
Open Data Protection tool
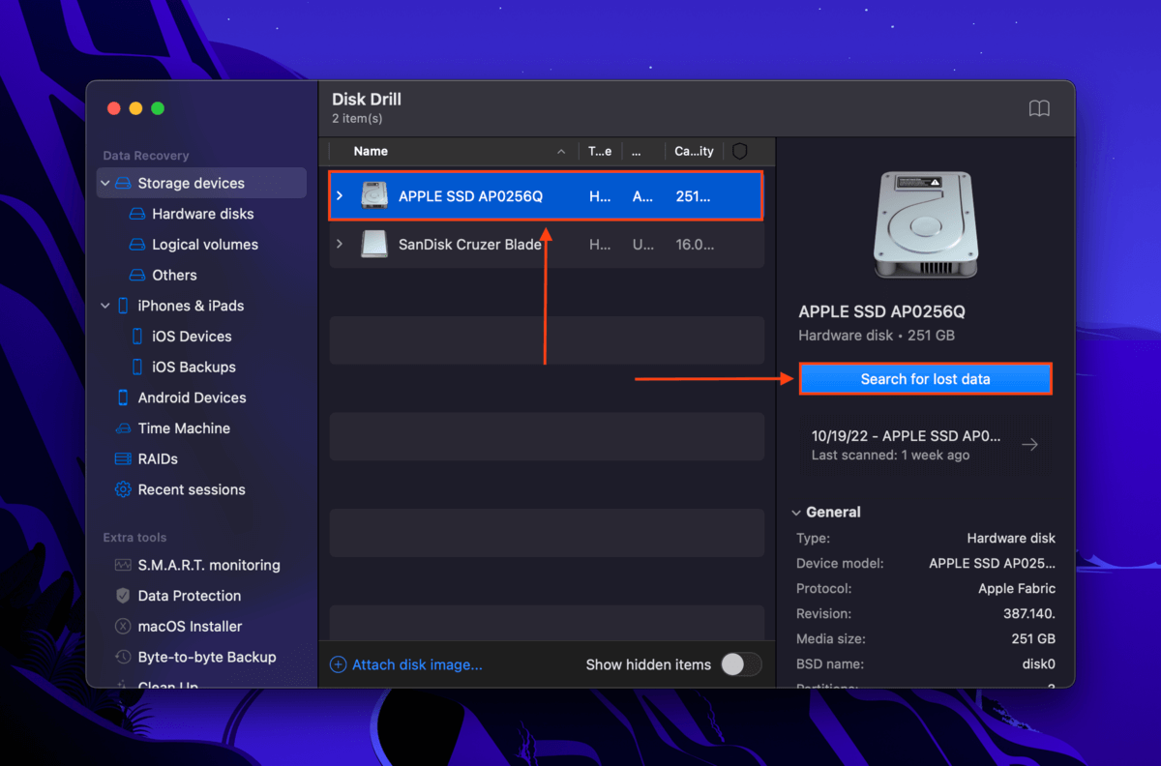click(190, 596)
